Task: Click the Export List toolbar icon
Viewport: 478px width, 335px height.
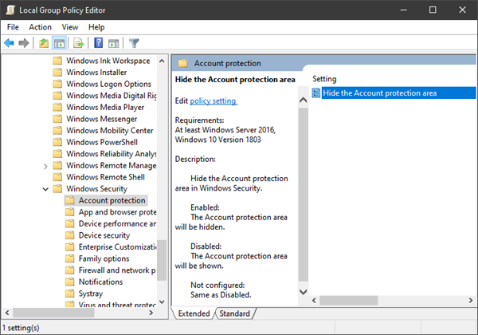Action: click(x=79, y=43)
